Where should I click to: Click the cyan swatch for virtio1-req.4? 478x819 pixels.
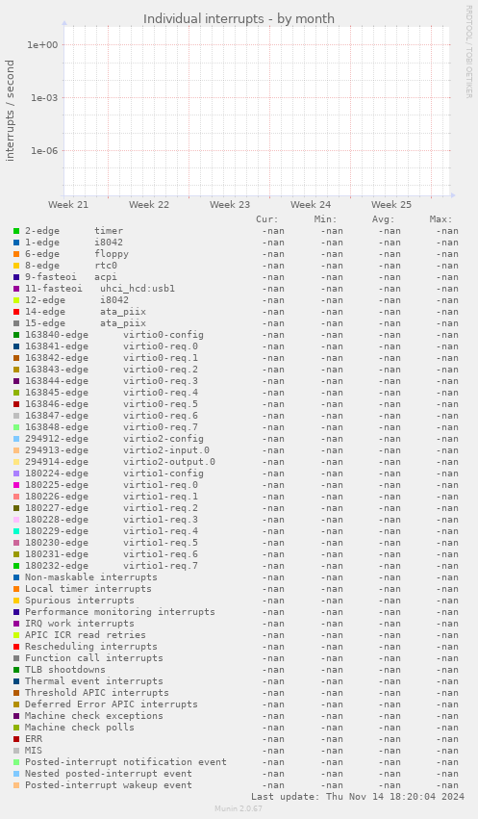(16, 531)
